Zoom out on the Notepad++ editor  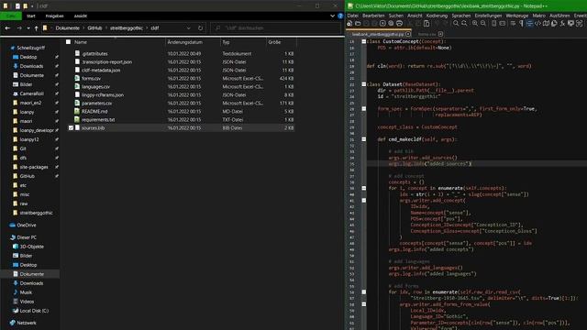483,23
